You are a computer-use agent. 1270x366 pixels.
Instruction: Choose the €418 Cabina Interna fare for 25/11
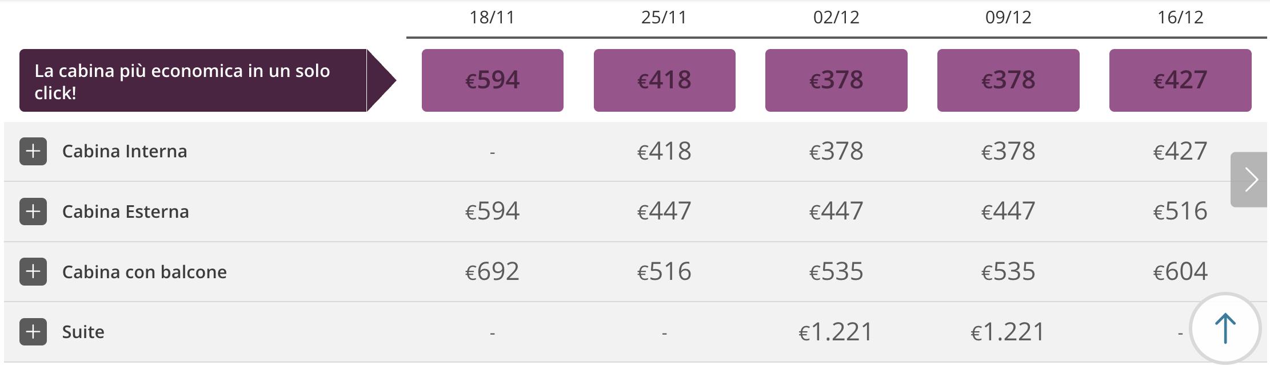(665, 152)
